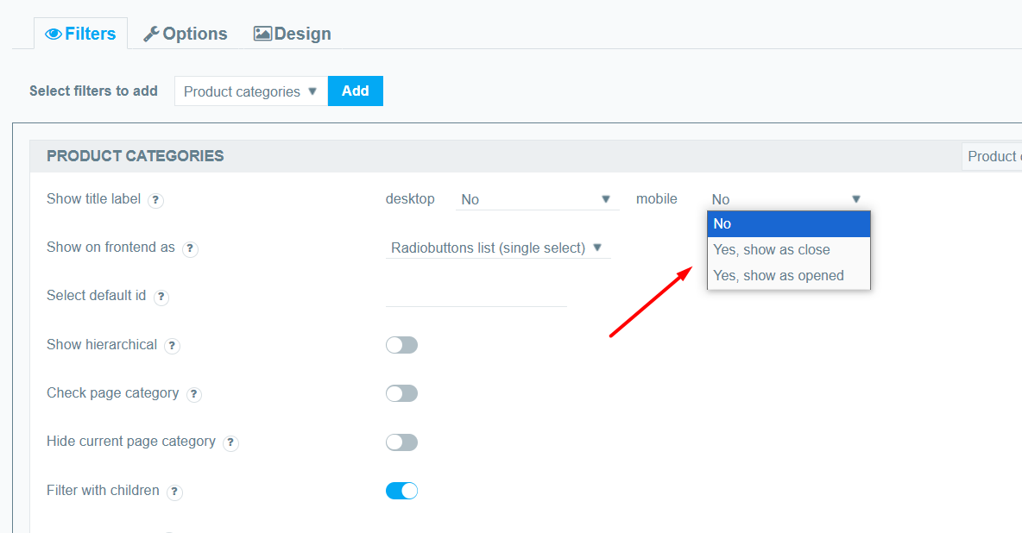Screen dimensions: 1022x533
Task: Enable the Check page category toggle
Action: point(401,393)
